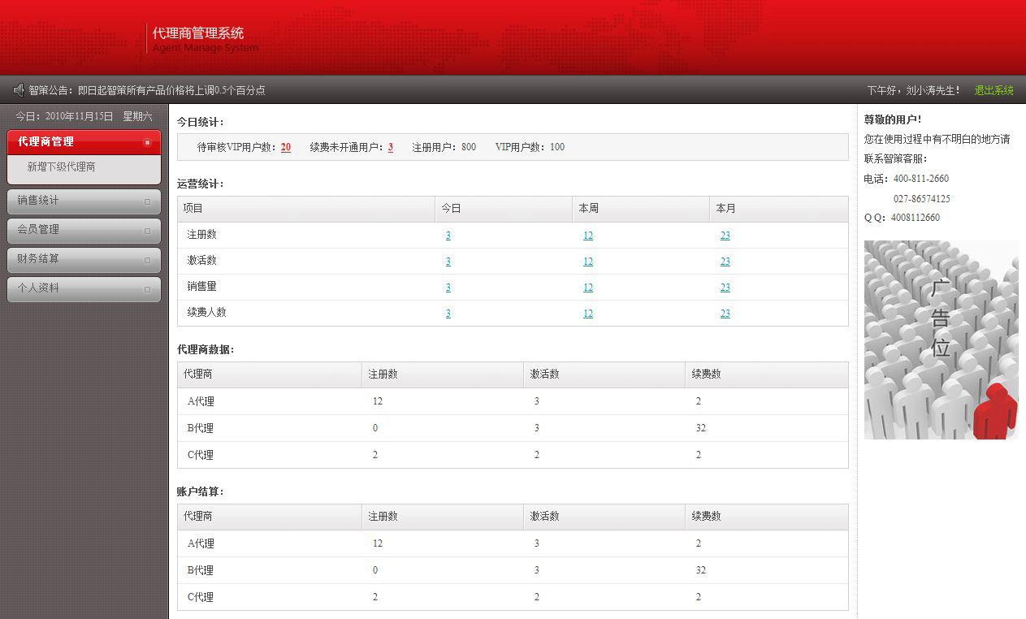
Task: Click the 广告位 advertisement image
Action: (941, 340)
